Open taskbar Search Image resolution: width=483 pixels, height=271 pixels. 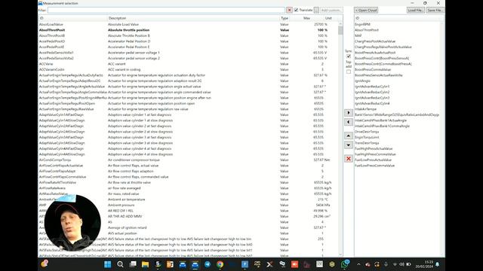coord(120,264)
